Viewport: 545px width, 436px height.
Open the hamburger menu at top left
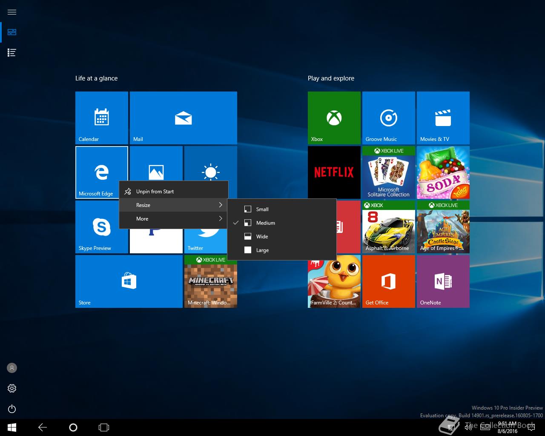12,12
